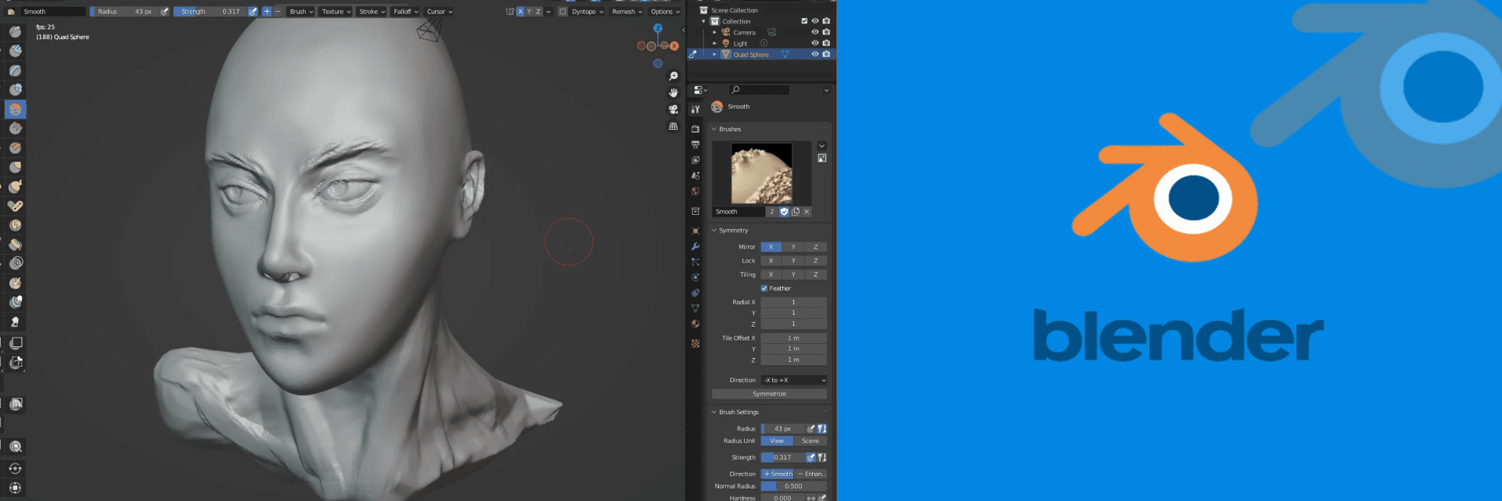Click the plus add direction button in header
1502x501 pixels.
click(x=267, y=12)
